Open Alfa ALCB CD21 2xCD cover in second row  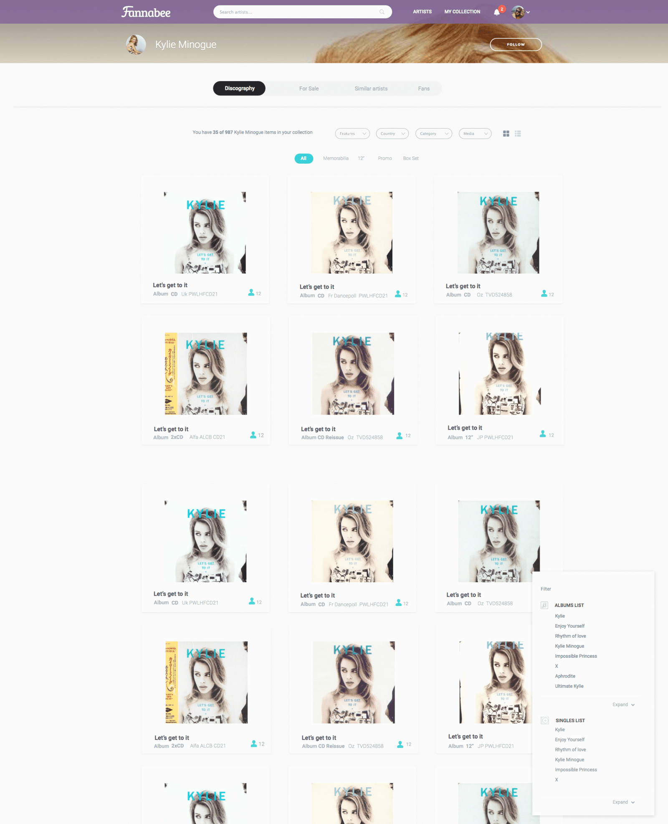[206, 373]
